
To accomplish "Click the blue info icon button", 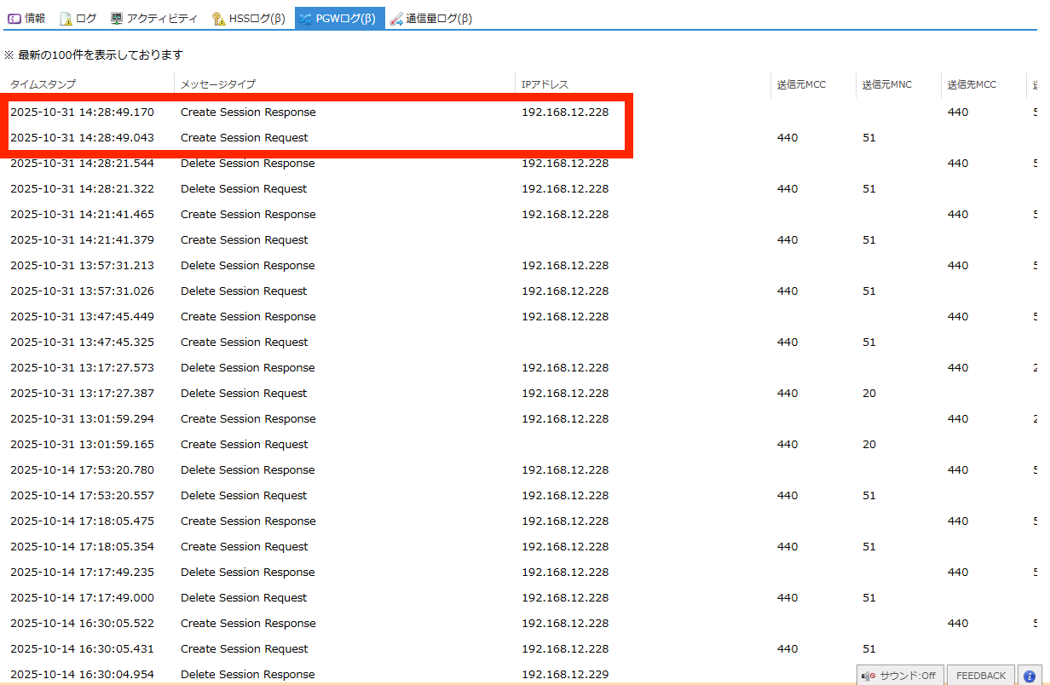I will (1029, 676).
